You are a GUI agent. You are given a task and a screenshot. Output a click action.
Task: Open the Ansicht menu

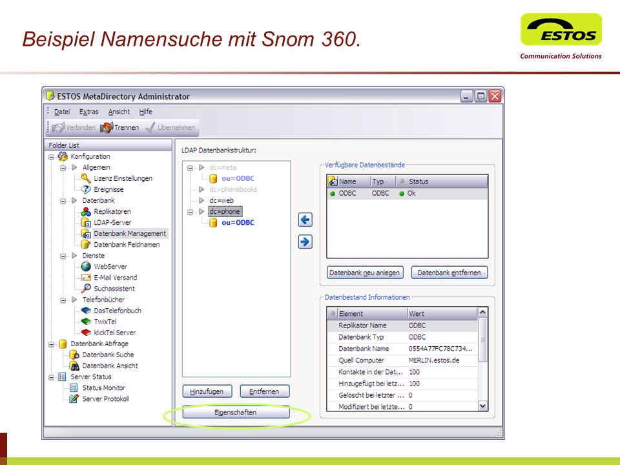[119, 112]
